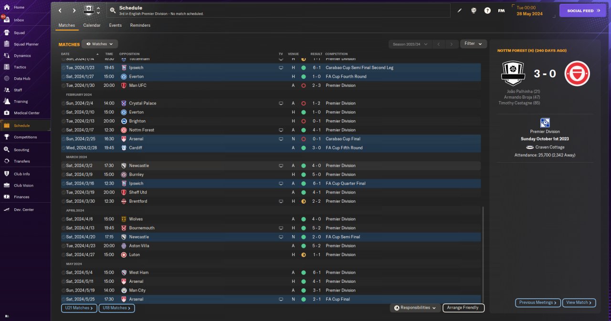611x321 pixels.
Task: Select the FA Cup Final row
Action: click(271, 299)
